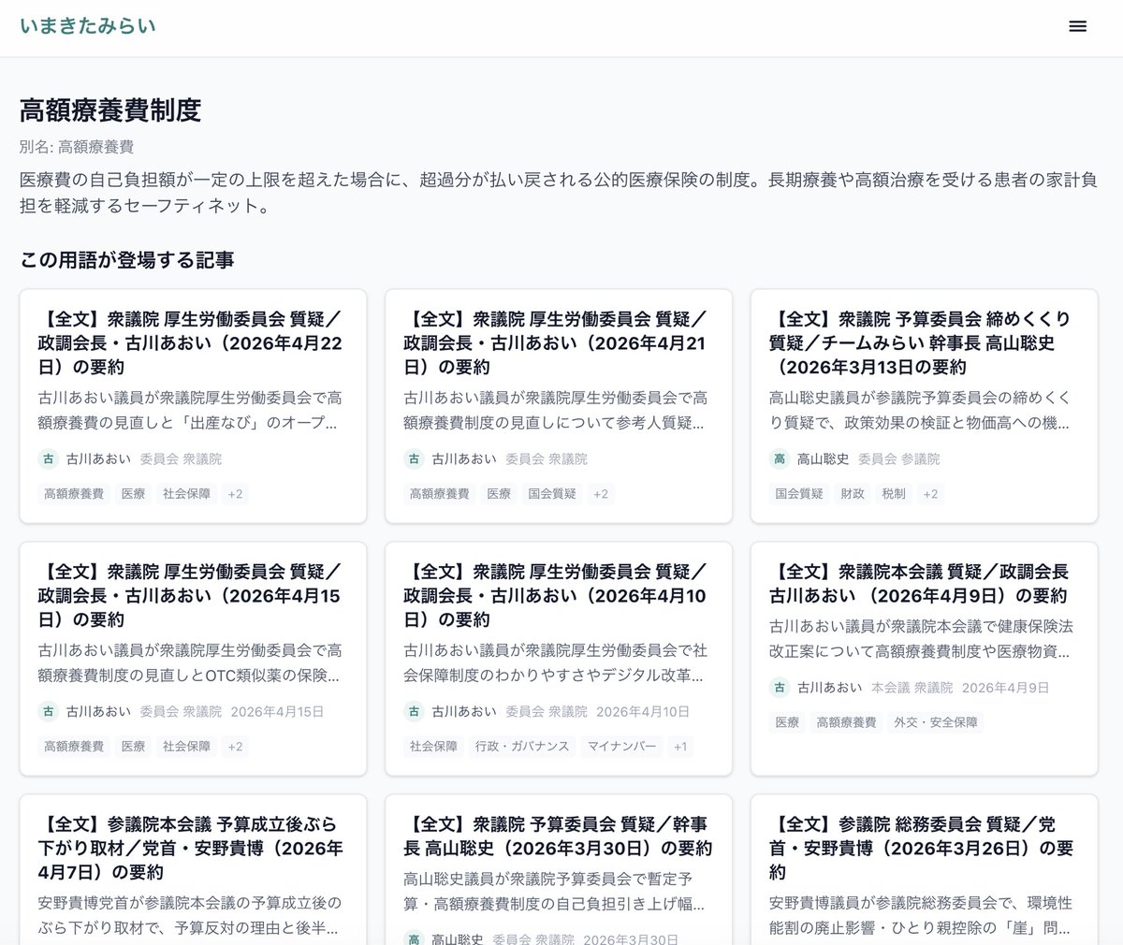Viewport: 1123px width, 945px height.
Task: Open the 参議院 総務委員会 安野貴博 article
Action: coord(924,870)
